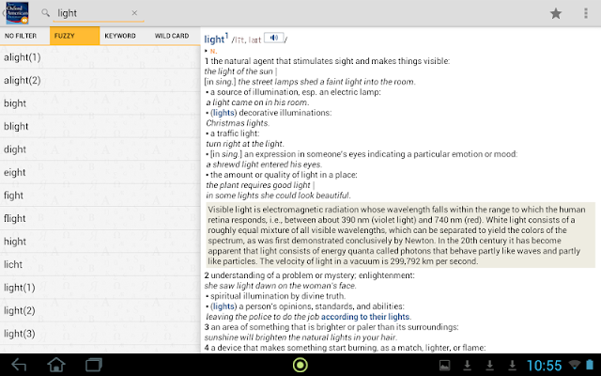
Task: Select 'bight' in the word list
Action: 100,103
